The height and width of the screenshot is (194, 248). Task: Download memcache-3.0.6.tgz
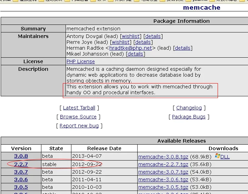163,180
